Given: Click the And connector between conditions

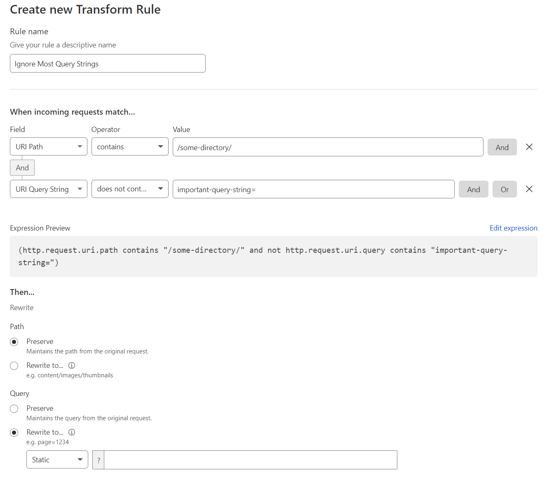Looking at the screenshot, I should click(x=22, y=167).
